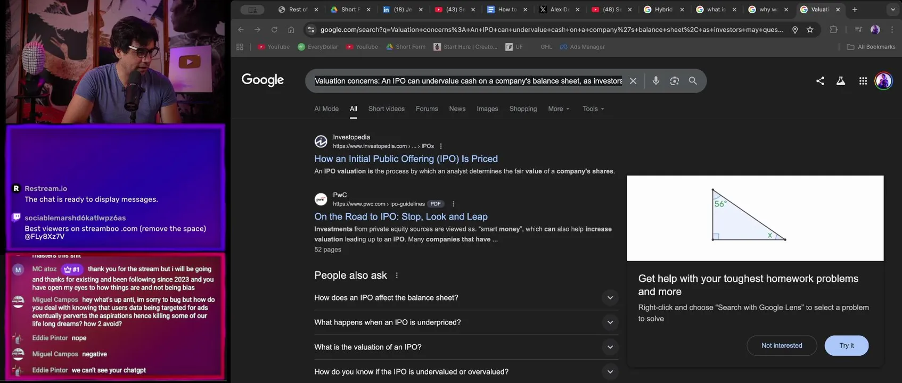Switch to the AI Mode tab
The width and height of the screenshot is (902, 383).
pyautogui.click(x=326, y=109)
